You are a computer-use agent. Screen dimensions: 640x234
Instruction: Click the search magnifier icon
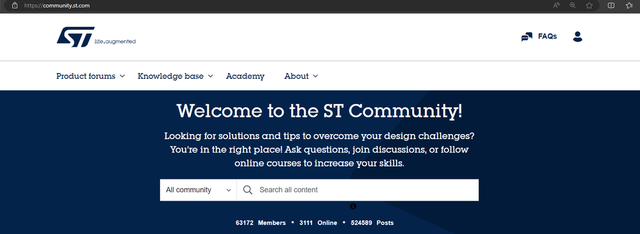tap(248, 190)
